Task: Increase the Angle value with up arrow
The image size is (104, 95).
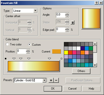Action: tap(67, 14)
